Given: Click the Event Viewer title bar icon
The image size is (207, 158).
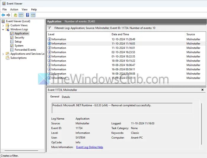Looking at the screenshot, I should pyautogui.click(x=4, y=4).
